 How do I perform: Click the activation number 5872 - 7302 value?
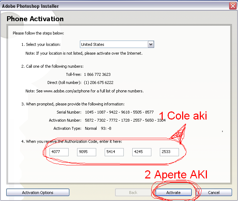[125, 120]
